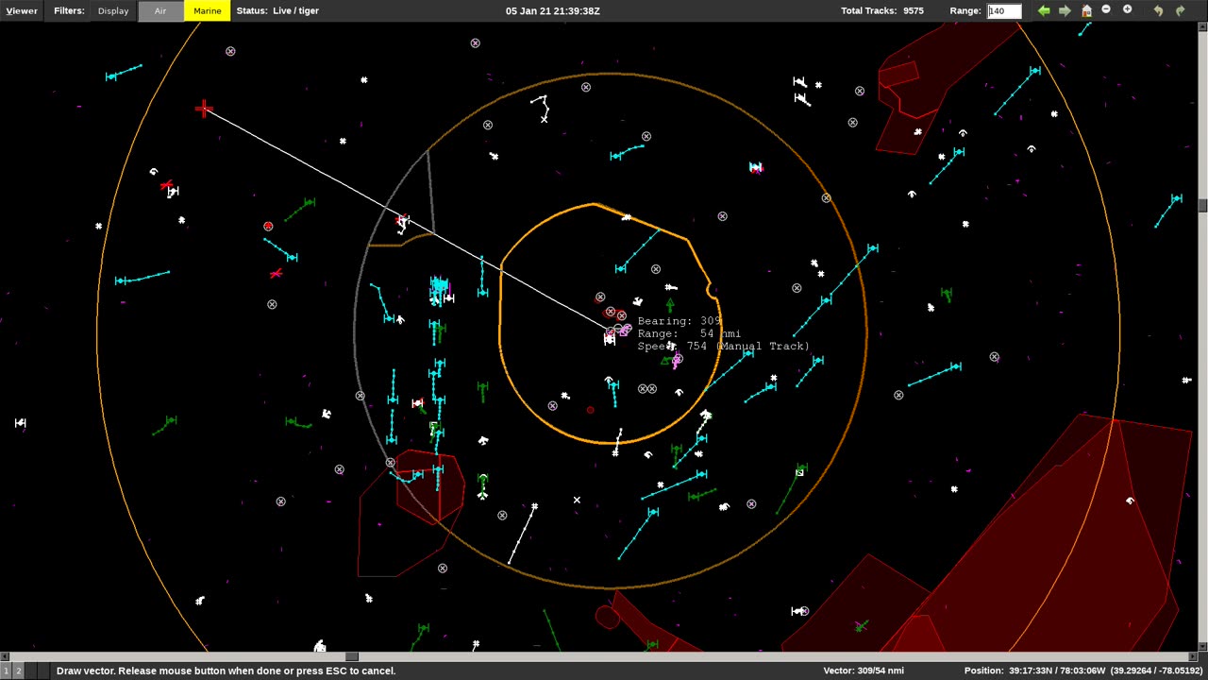
Task: Click the '05 Jan 21 21:39:38Z' timestamp
Action: 553,11
